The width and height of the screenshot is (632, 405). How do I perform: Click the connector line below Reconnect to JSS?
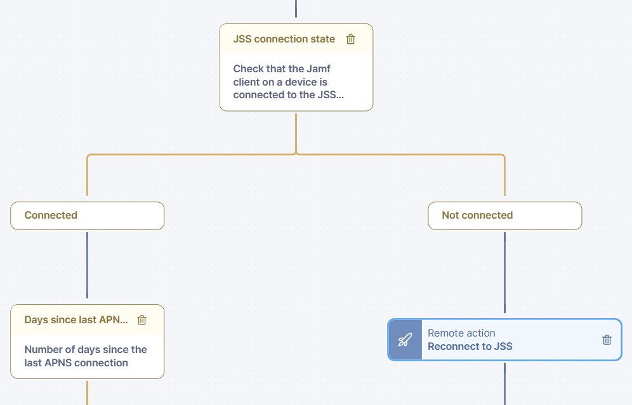coord(504,383)
